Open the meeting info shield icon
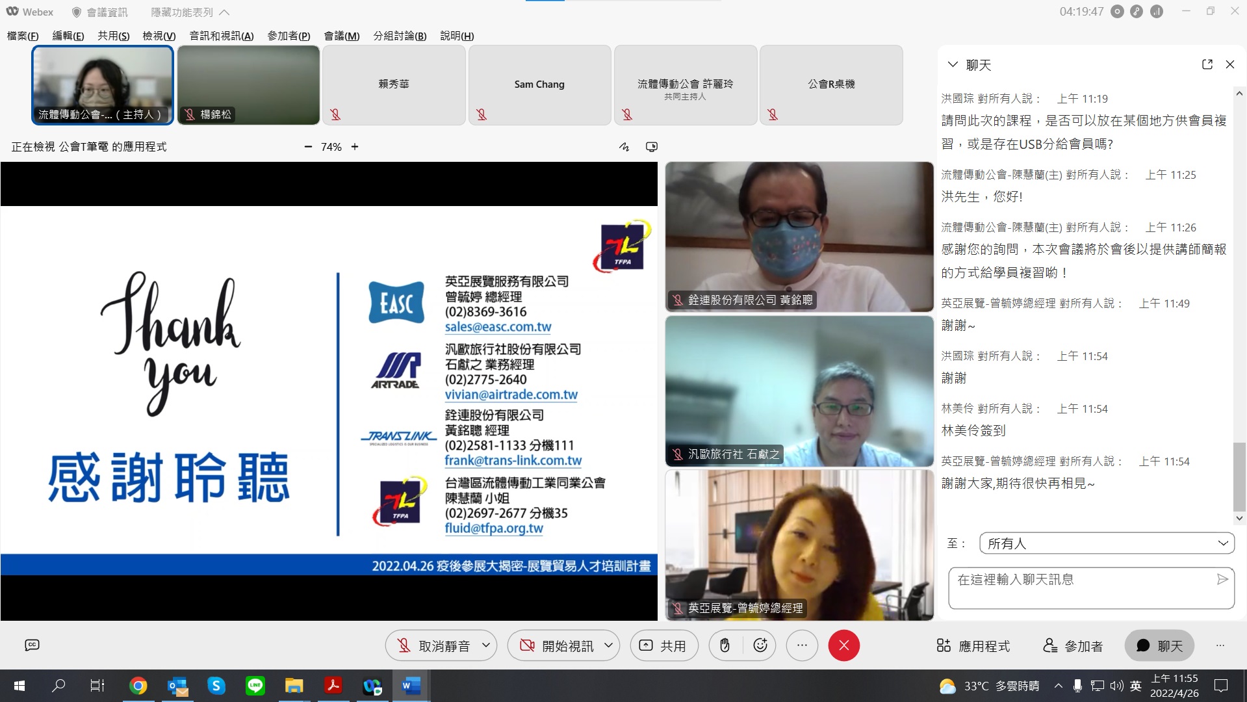 (x=77, y=12)
